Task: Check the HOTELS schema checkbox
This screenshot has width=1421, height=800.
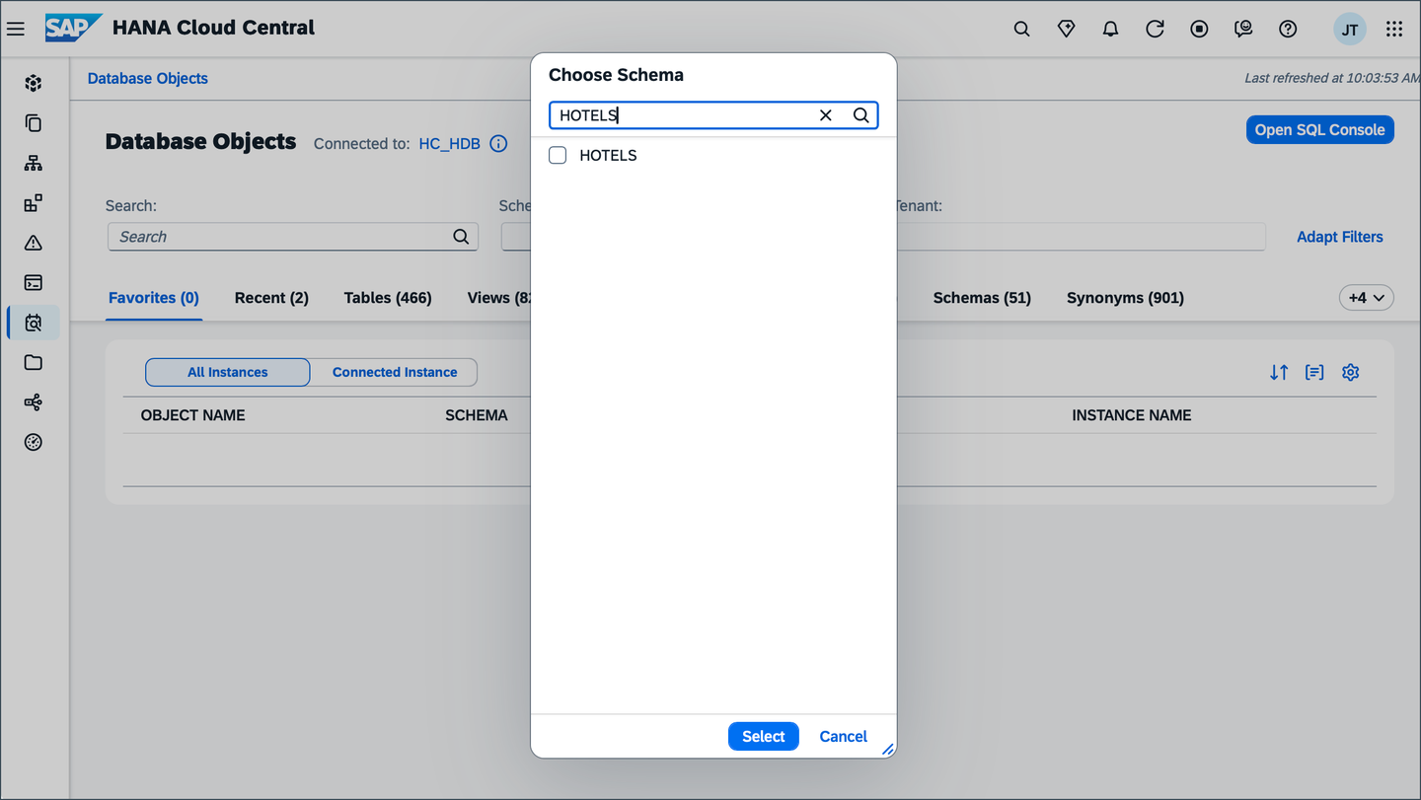Action: pos(558,155)
